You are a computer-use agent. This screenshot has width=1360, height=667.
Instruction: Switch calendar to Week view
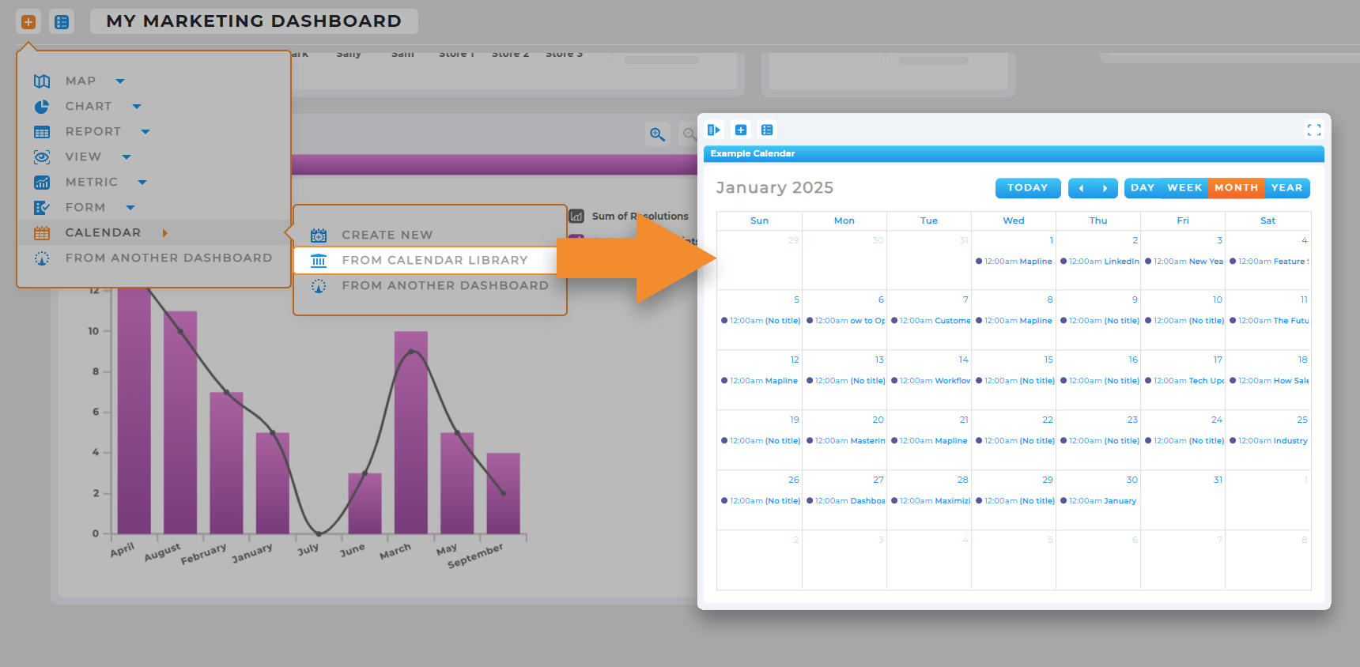tap(1184, 188)
